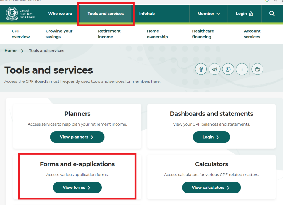
Task: Open site search via the magnifier icon
Action: [x=272, y=13]
